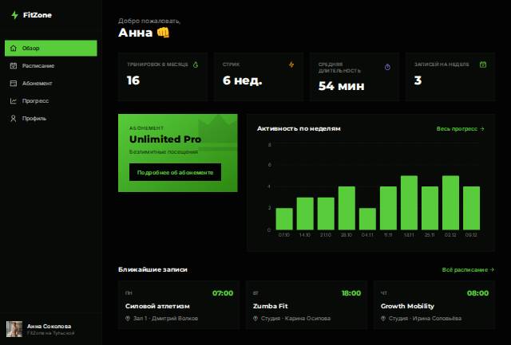The width and height of the screenshot is (511, 345).
Task: Follow the Всё расписание link
Action: pos(468,269)
